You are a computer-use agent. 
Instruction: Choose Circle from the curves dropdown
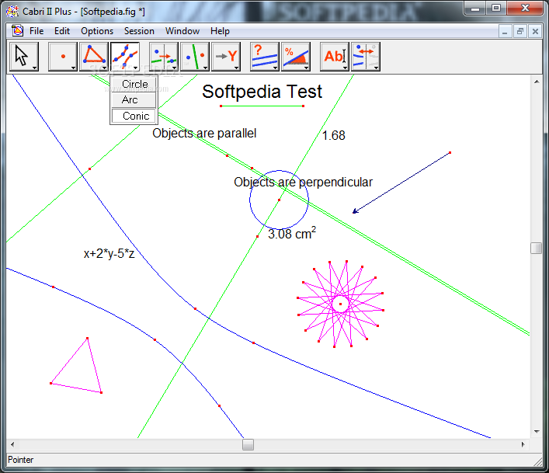[134, 84]
